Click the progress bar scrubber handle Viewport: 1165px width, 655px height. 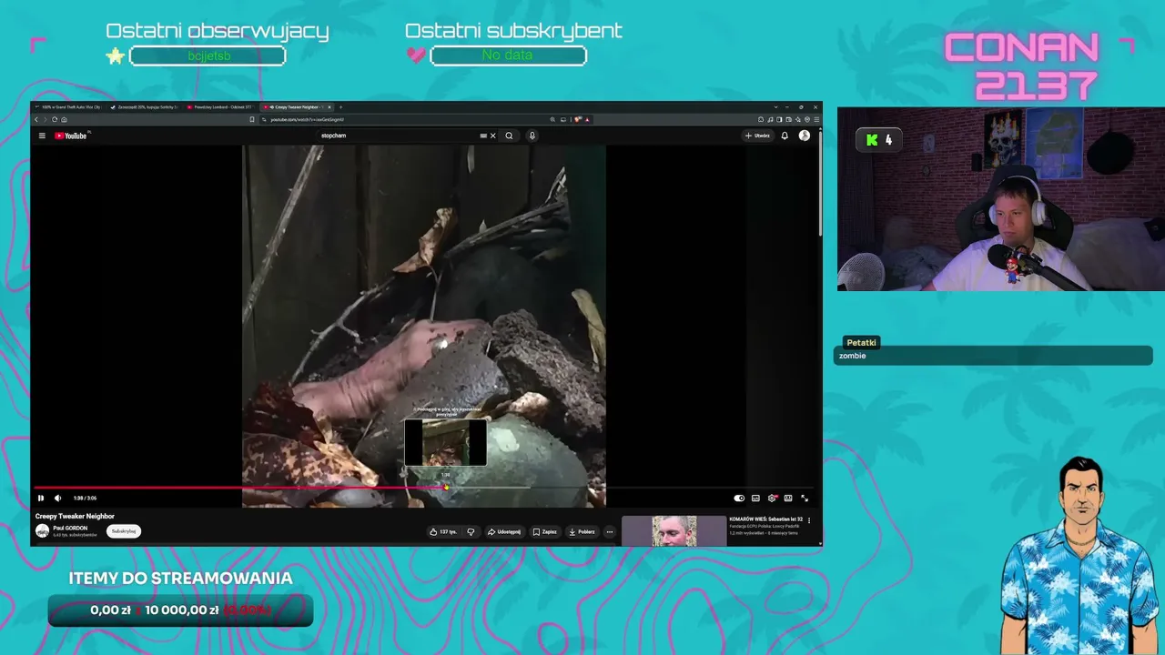tap(446, 488)
